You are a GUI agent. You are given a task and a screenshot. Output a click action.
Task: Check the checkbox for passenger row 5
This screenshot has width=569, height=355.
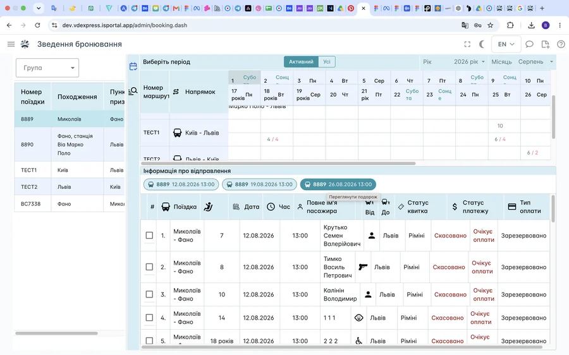[149, 341]
